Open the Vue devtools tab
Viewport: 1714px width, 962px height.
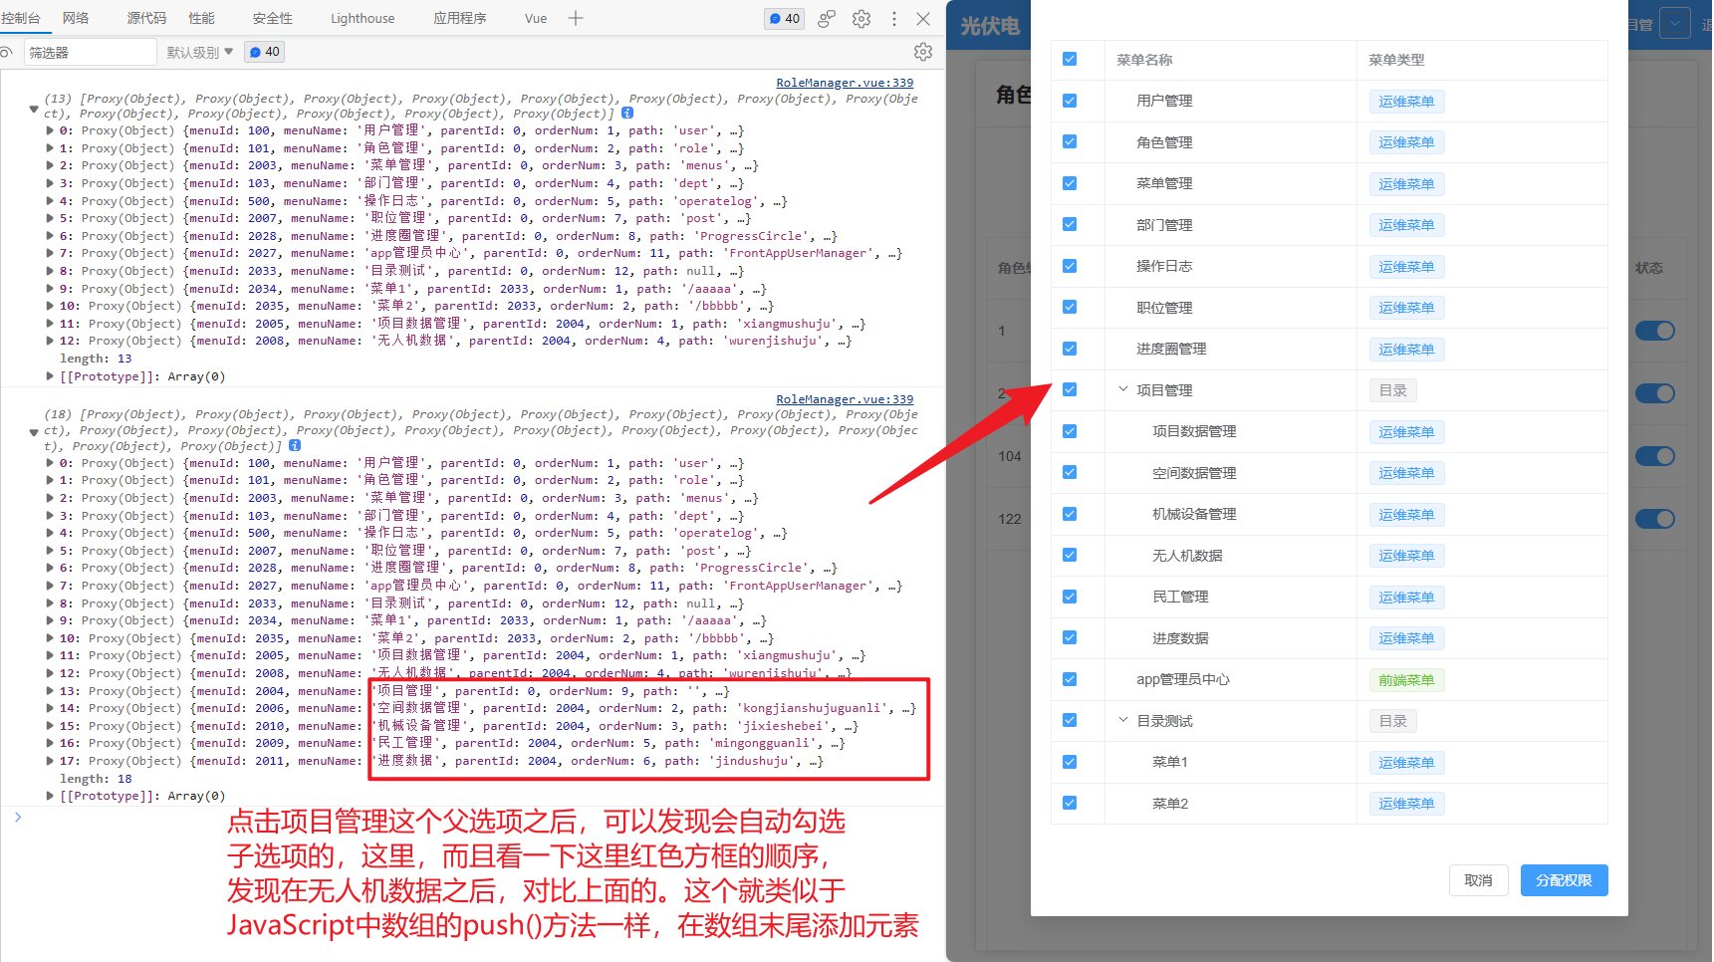[x=535, y=17]
